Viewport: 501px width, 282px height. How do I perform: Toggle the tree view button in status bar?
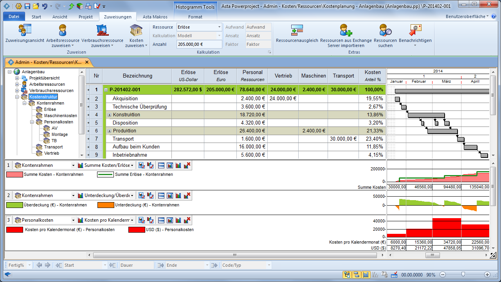click(347, 275)
